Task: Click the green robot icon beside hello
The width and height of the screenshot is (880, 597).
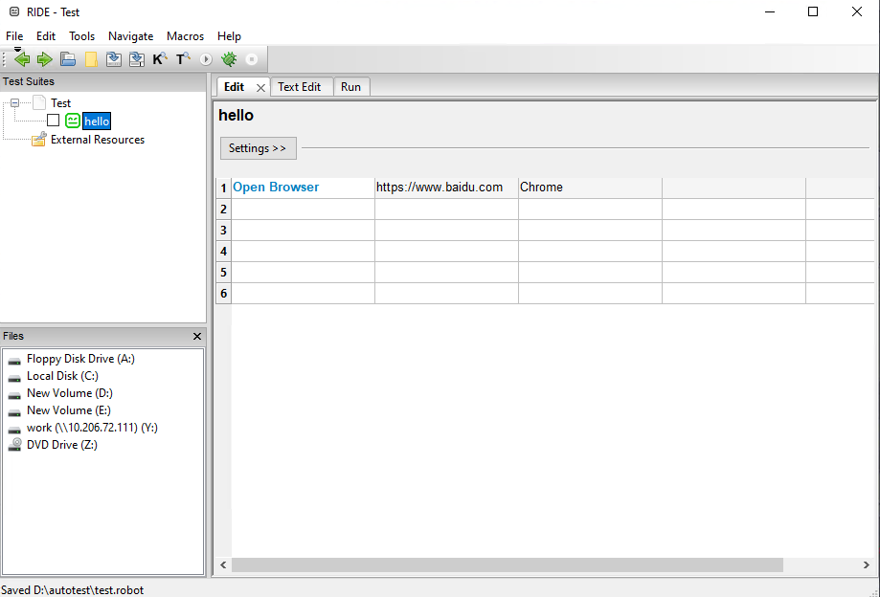Action: click(x=73, y=121)
